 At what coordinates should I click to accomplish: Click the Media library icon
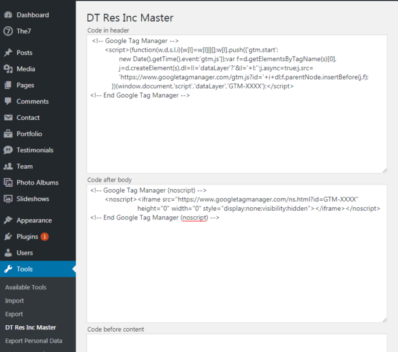pos(8,69)
